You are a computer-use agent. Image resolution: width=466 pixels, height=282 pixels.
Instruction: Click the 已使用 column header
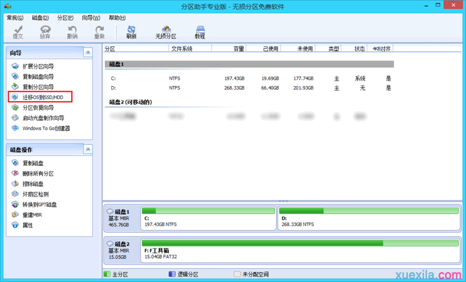point(264,49)
